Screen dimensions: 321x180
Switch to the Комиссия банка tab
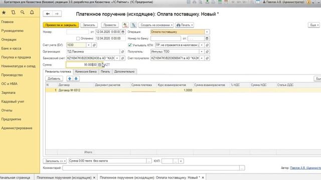(x=86, y=71)
